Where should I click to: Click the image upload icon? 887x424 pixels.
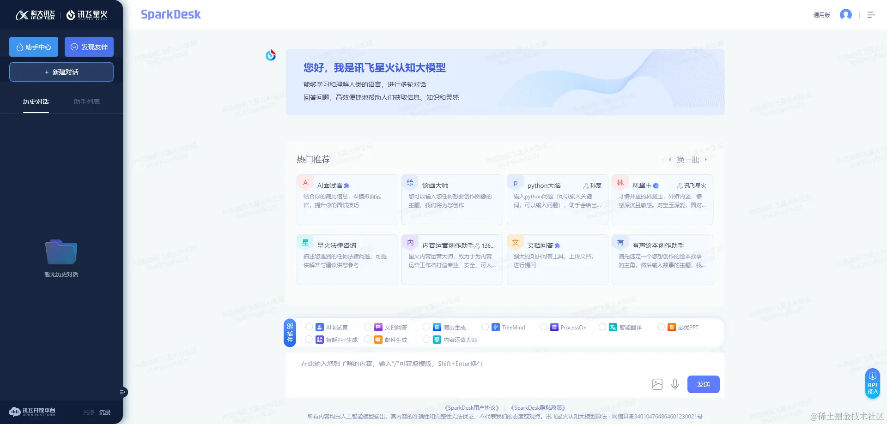657,384
